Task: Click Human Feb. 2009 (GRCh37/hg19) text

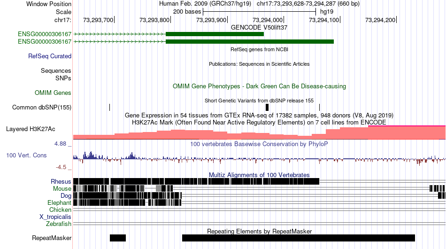Action: 205,4
